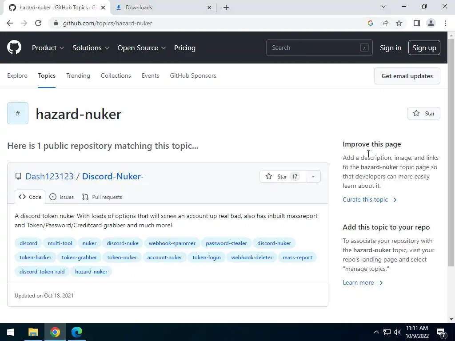Click the password-stealer topic tag
Viewport: 455px width, 341px height.
[226, 243]
